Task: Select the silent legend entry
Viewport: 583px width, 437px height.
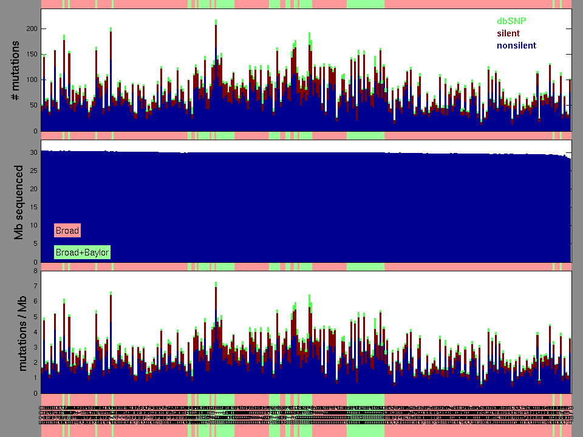Action: click(508, 33)
